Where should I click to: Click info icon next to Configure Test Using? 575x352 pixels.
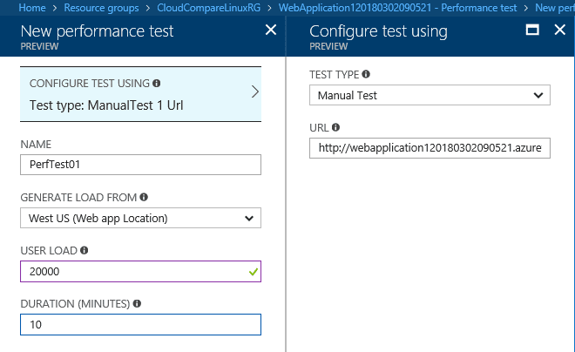point(157,84)
